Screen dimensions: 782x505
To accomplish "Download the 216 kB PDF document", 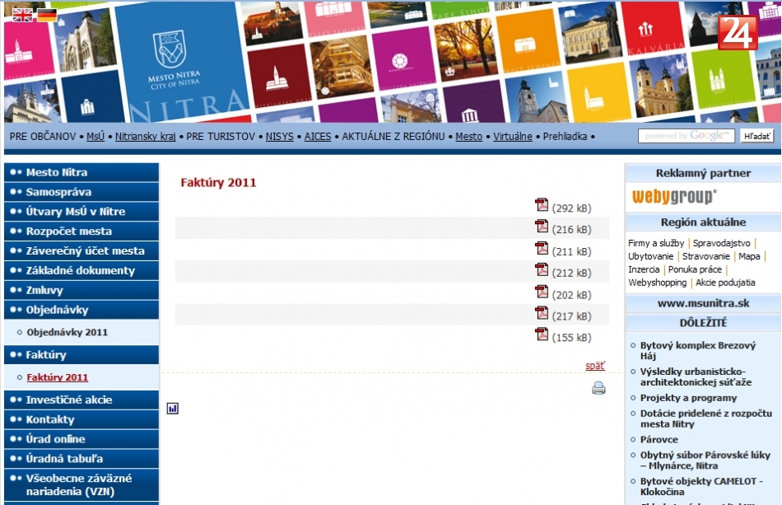I will pos(542,227).
